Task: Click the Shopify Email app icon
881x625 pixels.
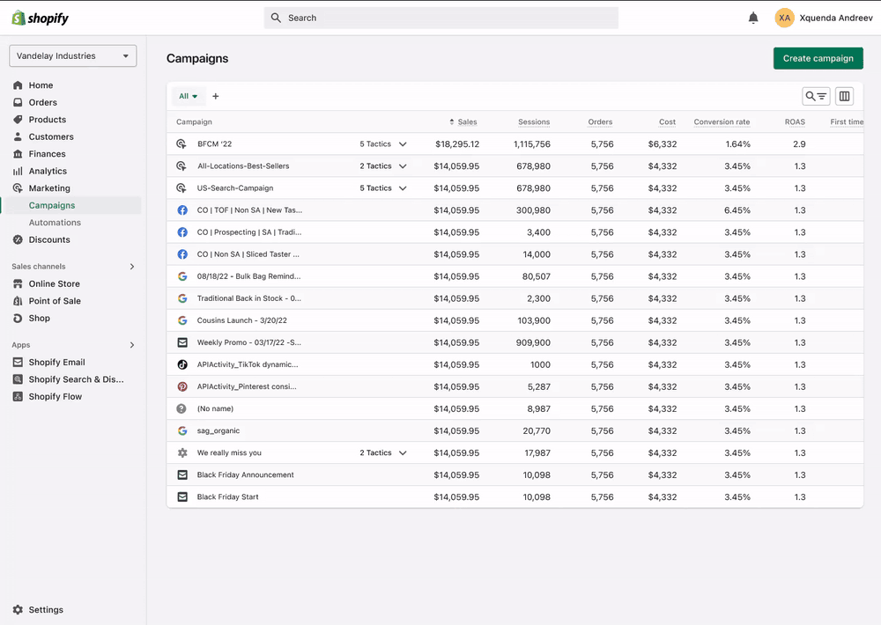Action: (x=18, y=362)
